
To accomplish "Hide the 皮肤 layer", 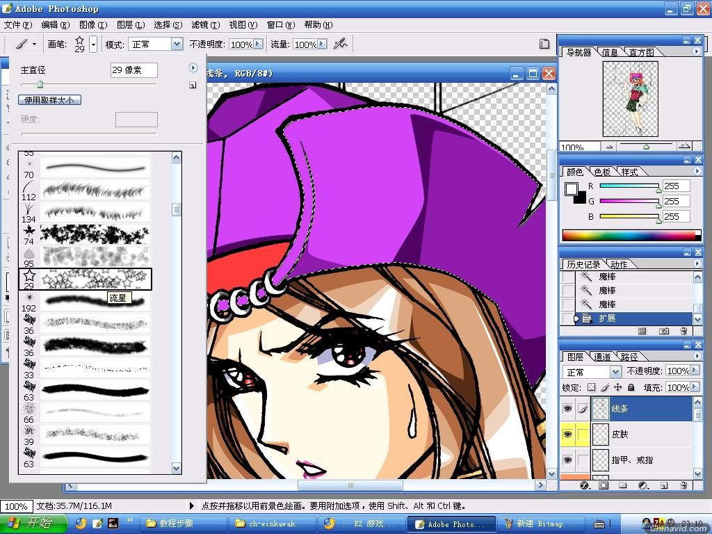I will (x=567, y=435).
